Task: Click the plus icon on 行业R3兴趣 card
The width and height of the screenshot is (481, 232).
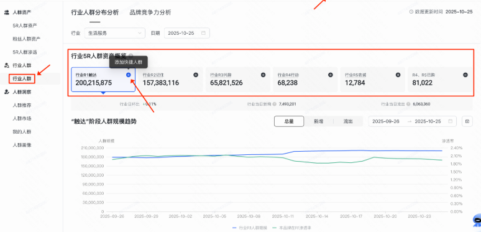Action: (263, 75)
